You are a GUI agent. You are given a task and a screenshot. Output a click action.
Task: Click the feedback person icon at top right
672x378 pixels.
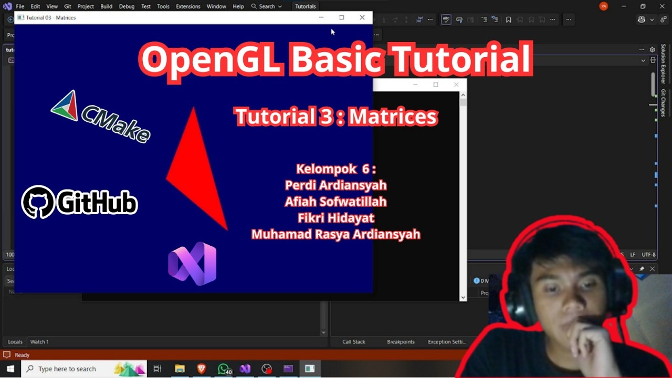pyautogui.click(x=663, y=20)
